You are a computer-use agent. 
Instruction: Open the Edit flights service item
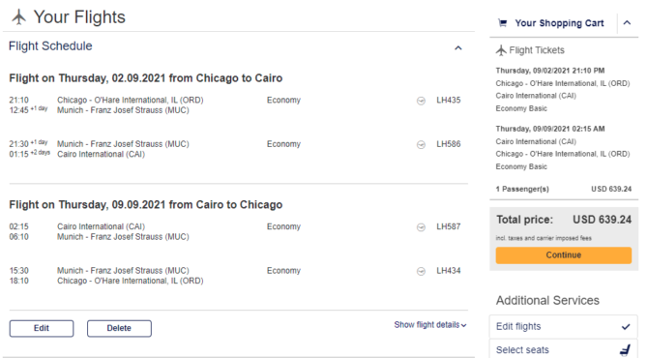(563, 327)
